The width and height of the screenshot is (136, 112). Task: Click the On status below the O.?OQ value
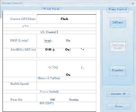click(x=68, y=75)
